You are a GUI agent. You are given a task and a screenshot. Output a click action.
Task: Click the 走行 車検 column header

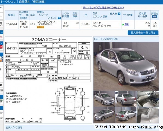tap(75, 15)
